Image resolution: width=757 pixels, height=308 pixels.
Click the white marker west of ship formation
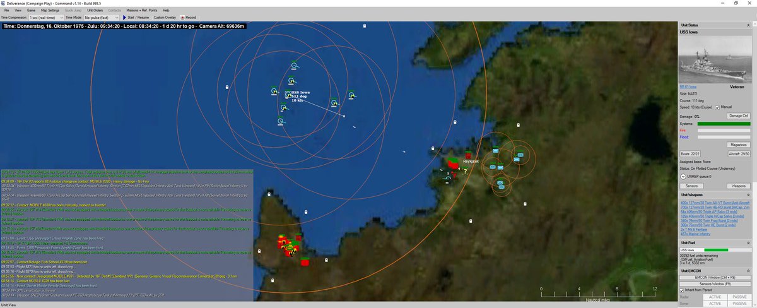click(x=228, y=86)
